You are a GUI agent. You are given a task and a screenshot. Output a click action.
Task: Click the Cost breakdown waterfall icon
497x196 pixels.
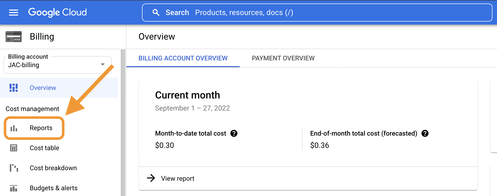[x=14, y=168]
